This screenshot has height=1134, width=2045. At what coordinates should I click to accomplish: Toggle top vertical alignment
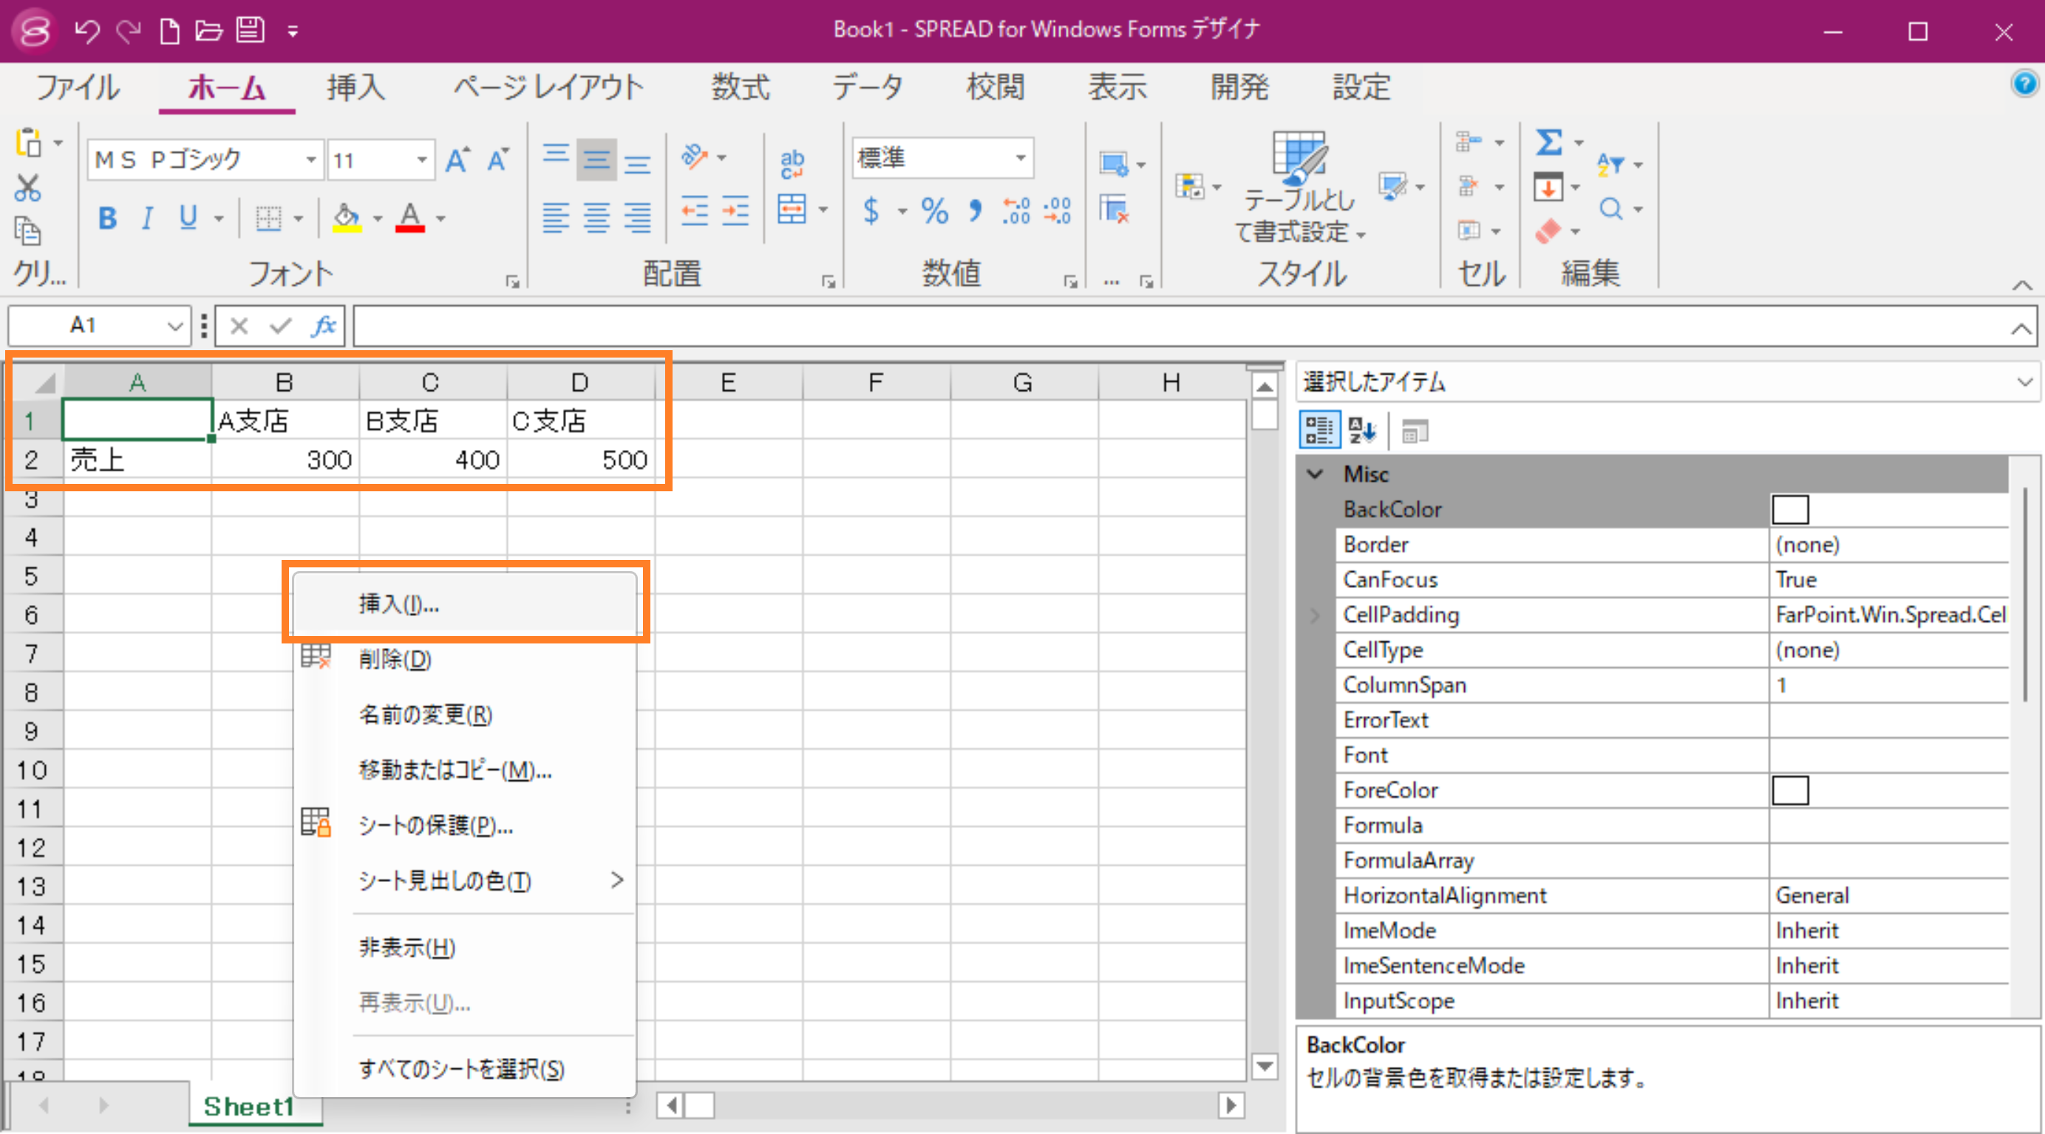[x=556, y=159]
